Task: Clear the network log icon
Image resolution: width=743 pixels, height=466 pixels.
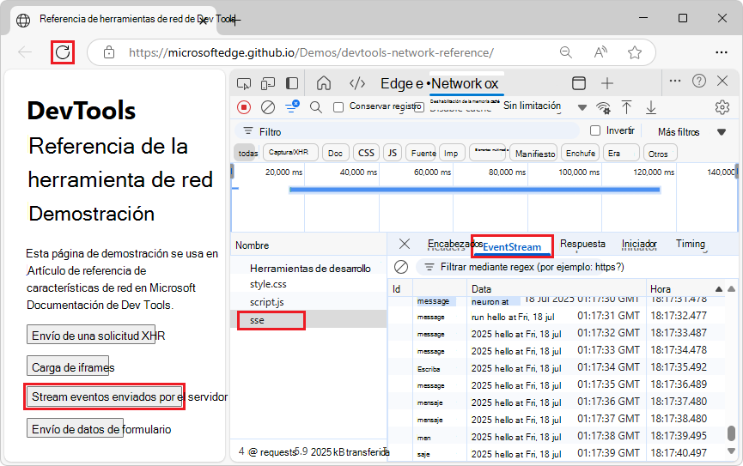Action: 268,107
